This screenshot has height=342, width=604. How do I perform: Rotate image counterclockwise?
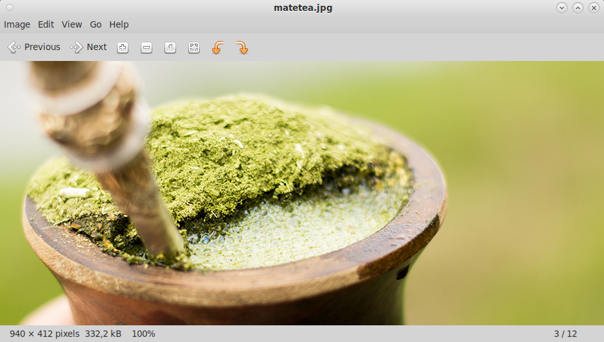pos(218,47)
